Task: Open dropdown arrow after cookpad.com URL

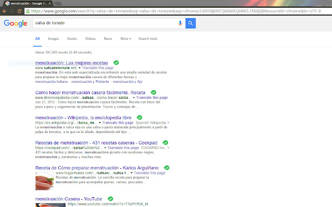Action: pos(105,148)
